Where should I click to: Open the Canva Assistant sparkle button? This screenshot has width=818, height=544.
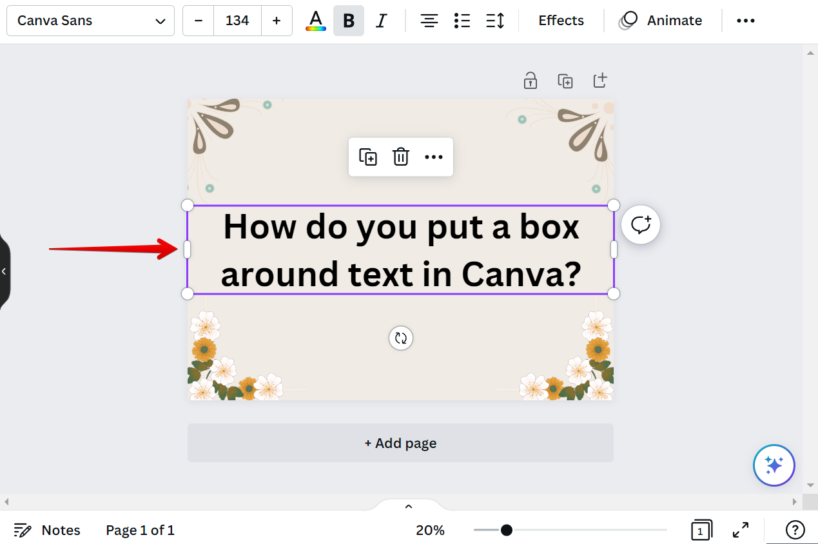click(x=774, y=465)
